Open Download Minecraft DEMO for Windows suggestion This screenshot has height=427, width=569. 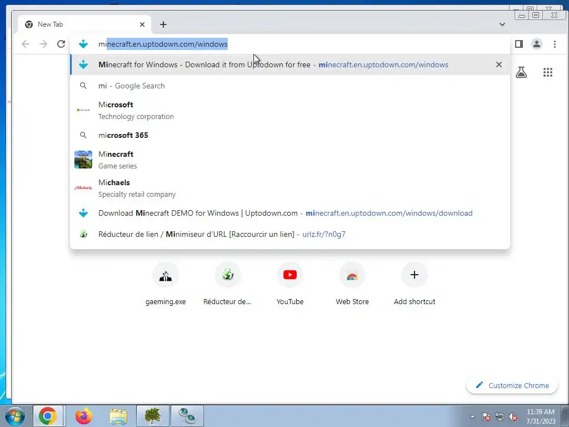(290, 213)
